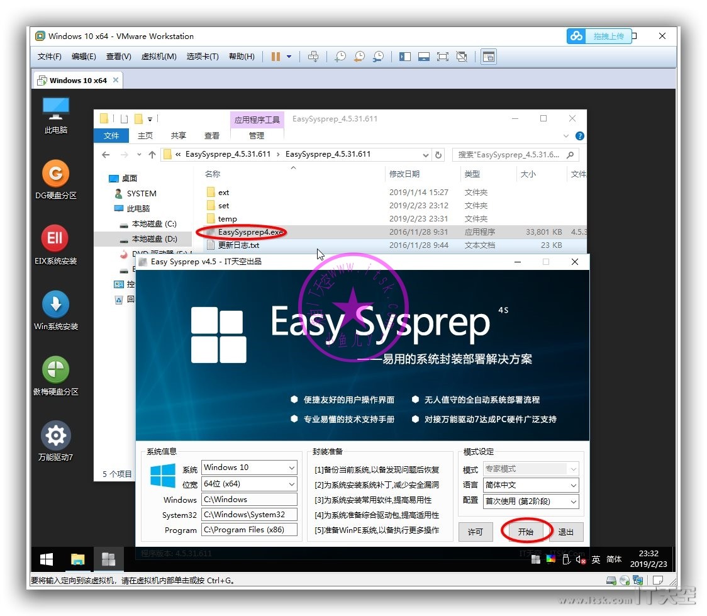Click the System32 path input field
Screen dimensions: 707x616
249,515
